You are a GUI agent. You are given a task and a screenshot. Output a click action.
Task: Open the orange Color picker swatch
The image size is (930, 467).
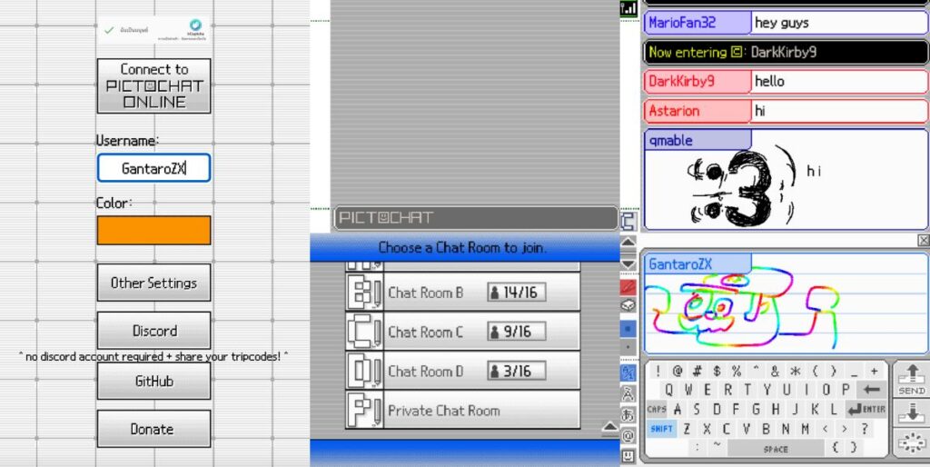(153, 230)
